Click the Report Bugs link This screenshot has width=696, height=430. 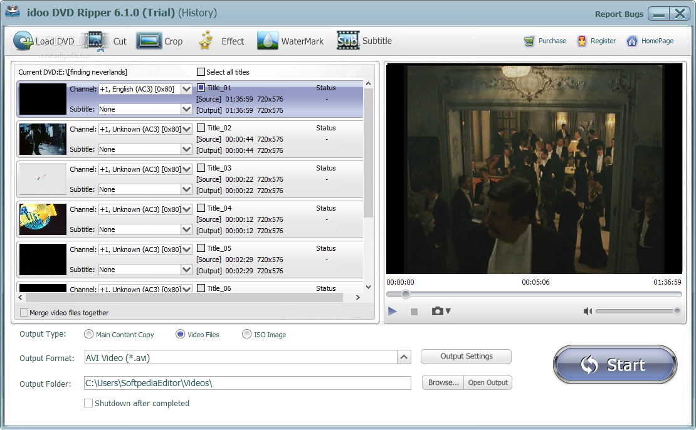click(x=619, y=14)
